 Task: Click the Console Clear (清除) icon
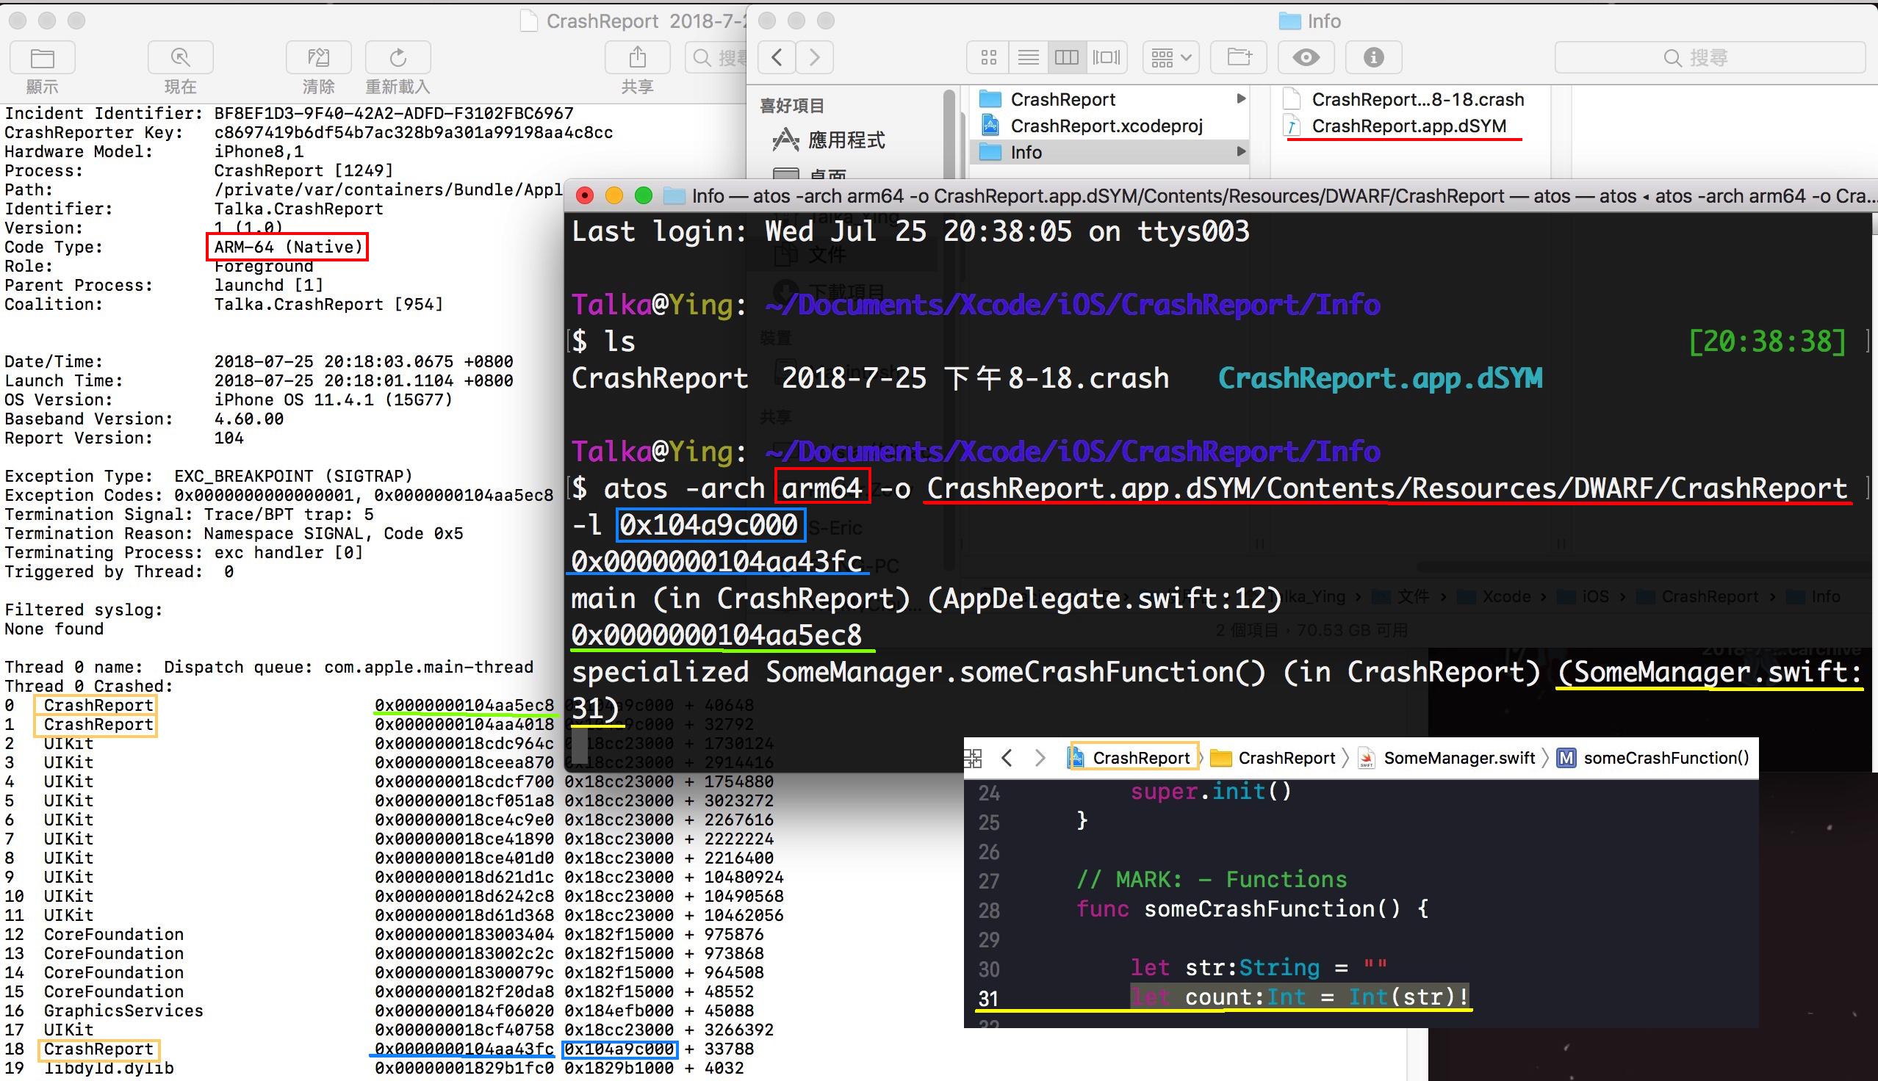[319, 58]
